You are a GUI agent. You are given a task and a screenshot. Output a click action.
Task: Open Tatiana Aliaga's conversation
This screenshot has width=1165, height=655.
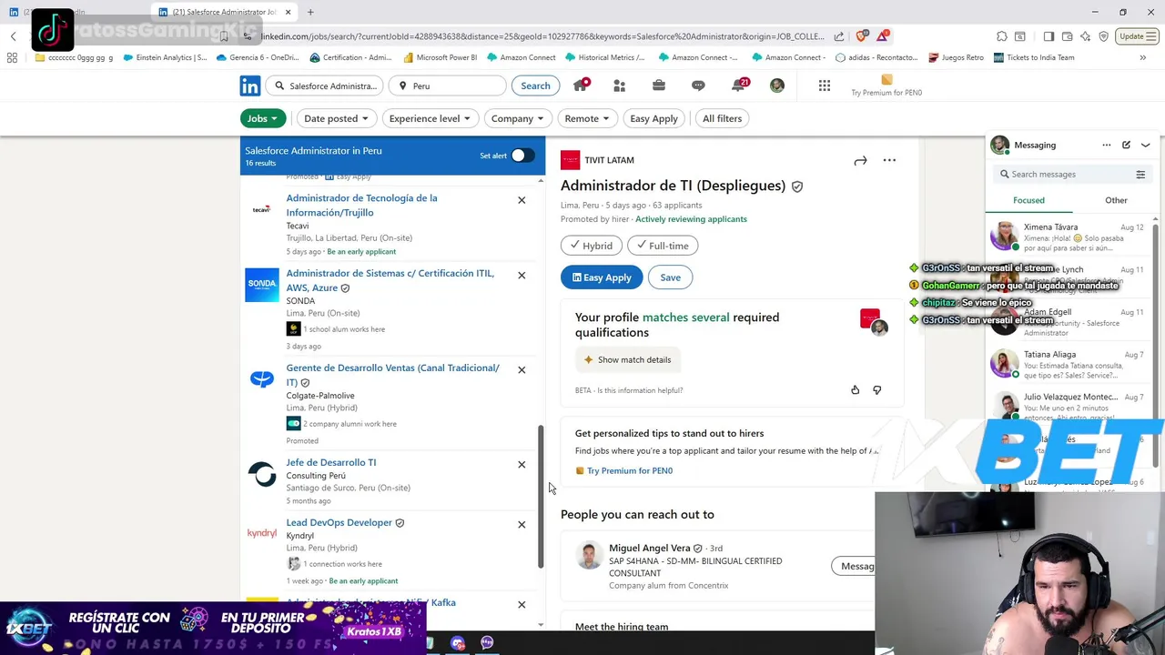(1070, 364)
